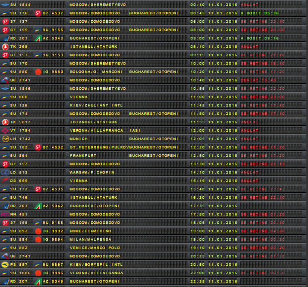Click the Aeroflot logo for flight SU 1844

5,4
